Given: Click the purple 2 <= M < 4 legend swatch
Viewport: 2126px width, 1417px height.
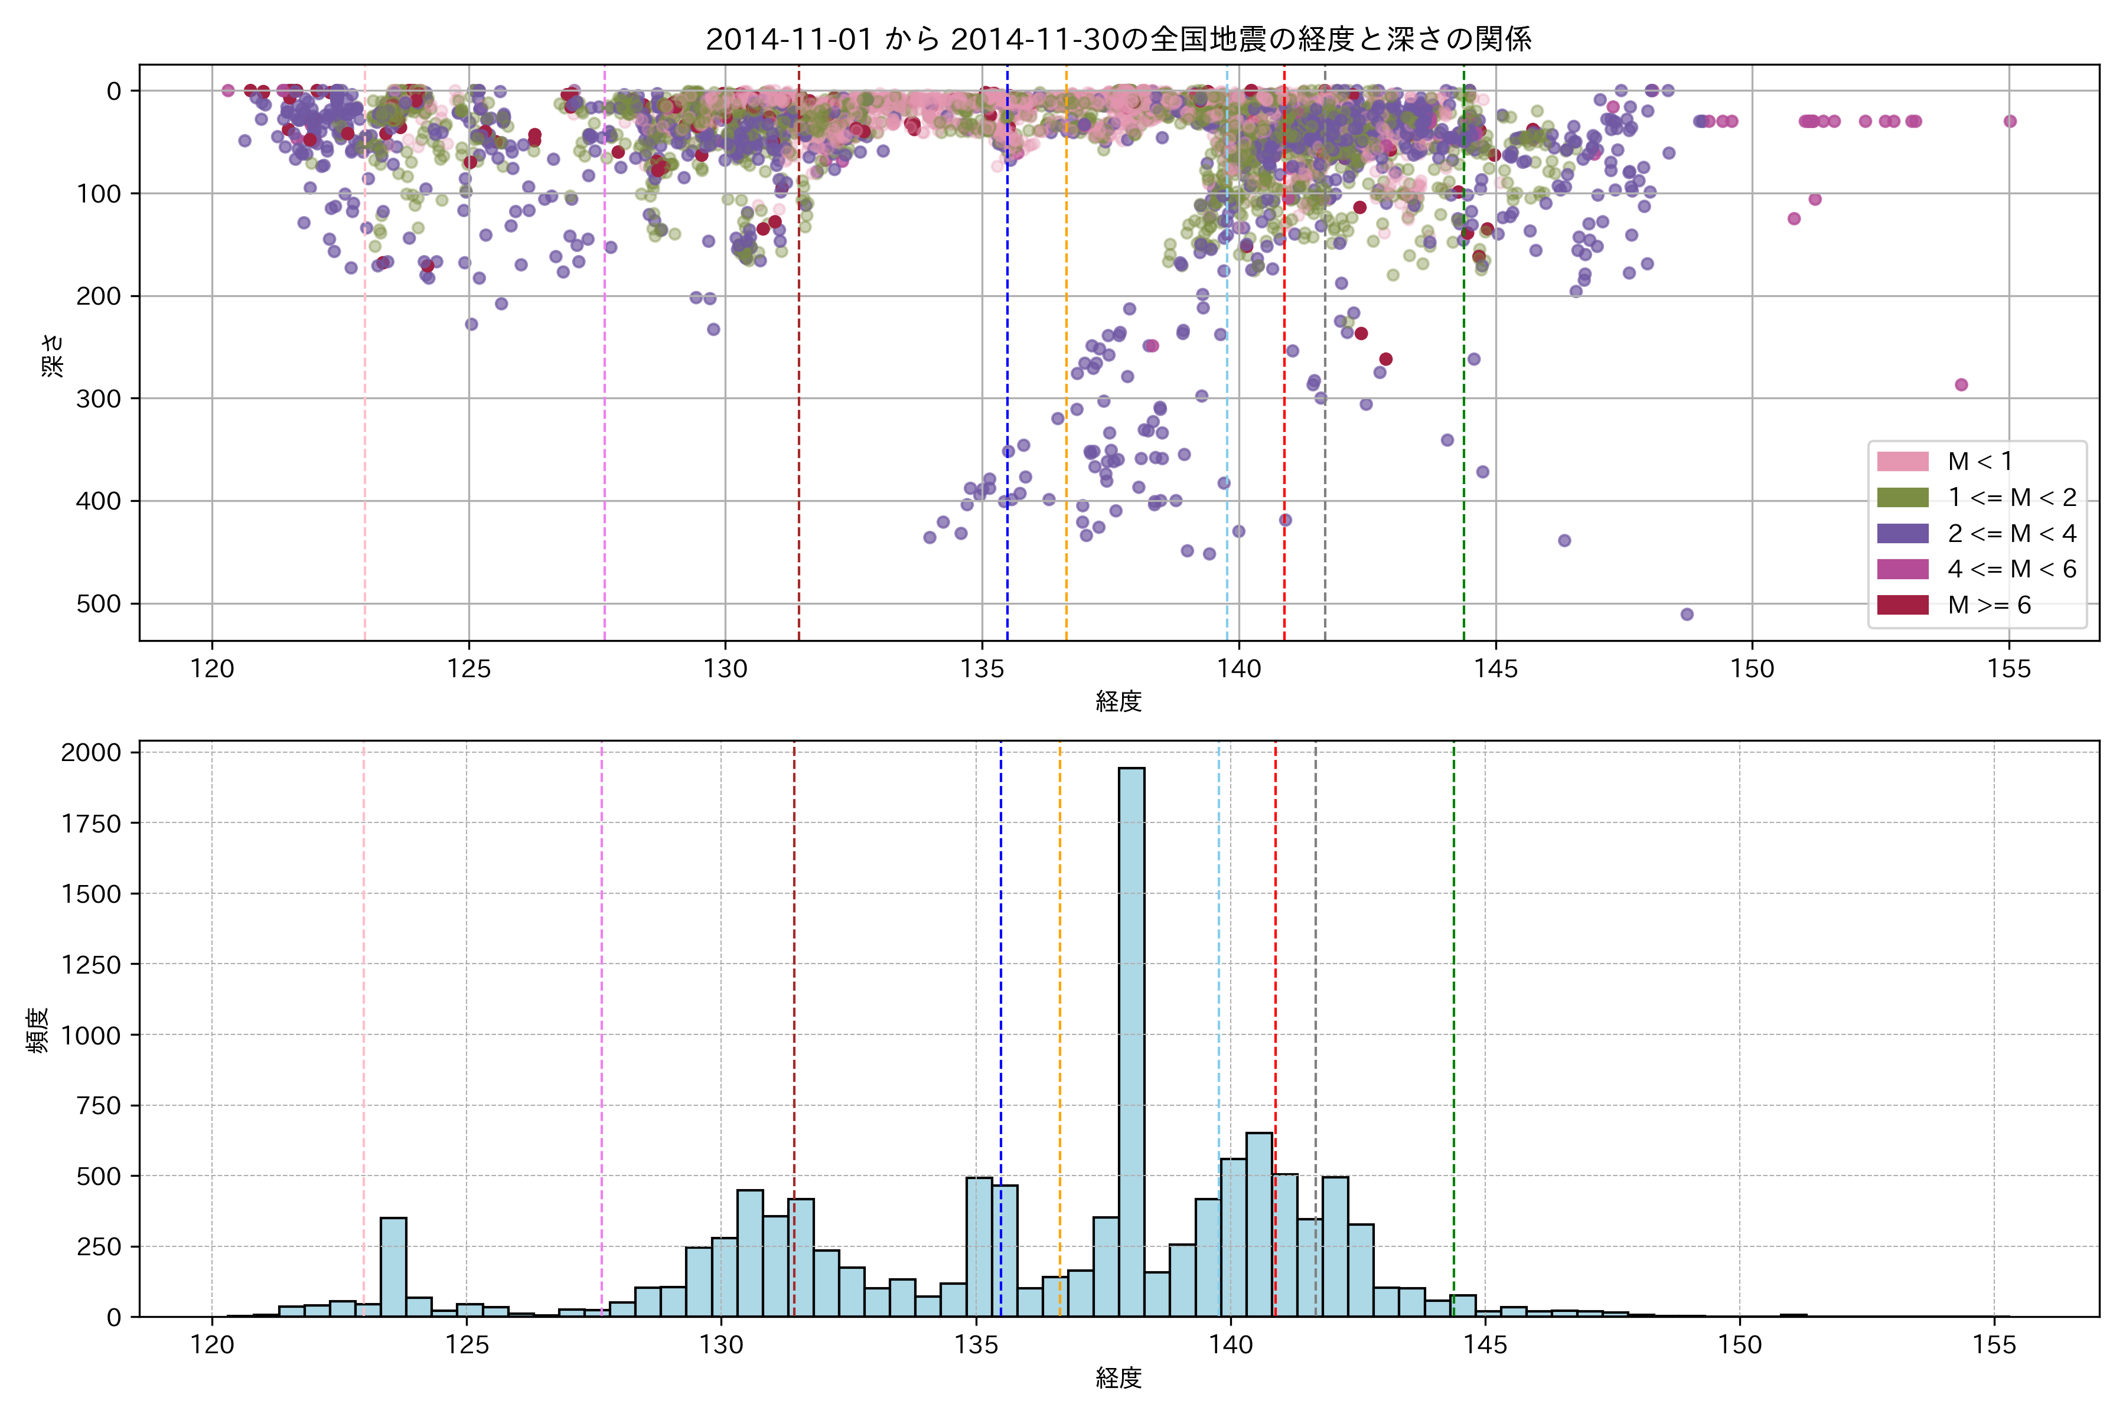Looking at the screenshot, I should [1902, 533].
